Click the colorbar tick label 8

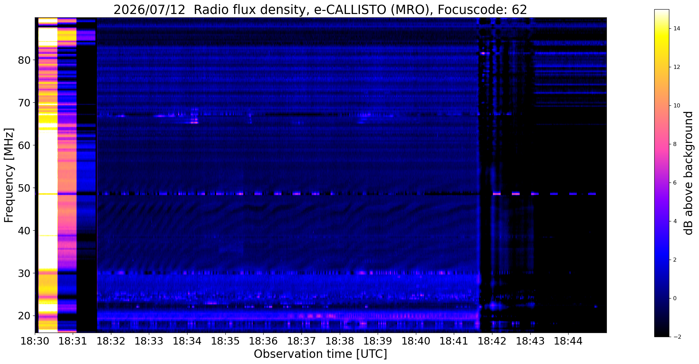[x=674, y=144]
